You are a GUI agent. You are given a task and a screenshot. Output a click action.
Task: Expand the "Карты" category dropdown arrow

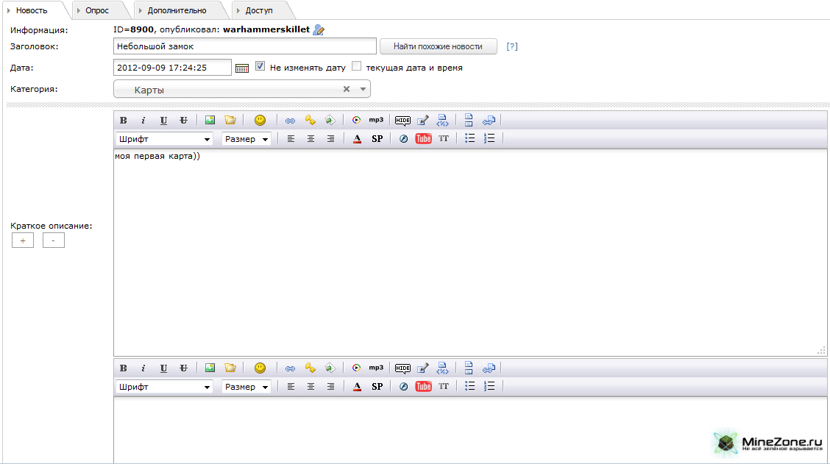coord(363,89)
